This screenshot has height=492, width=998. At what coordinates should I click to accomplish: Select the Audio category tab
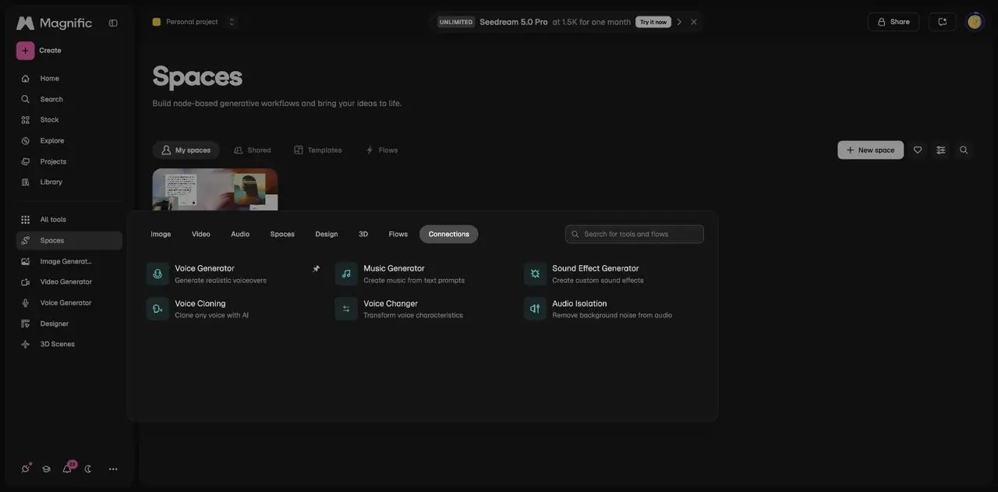tap(240, 234)
